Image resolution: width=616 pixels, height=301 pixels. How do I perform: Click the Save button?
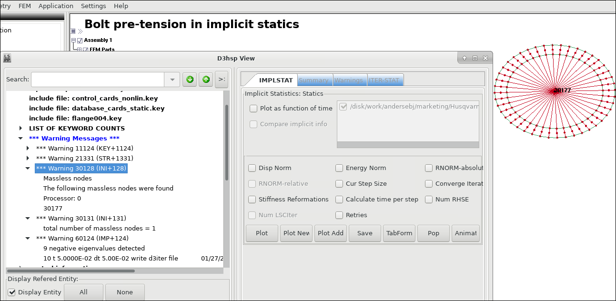tap(364, 233)
